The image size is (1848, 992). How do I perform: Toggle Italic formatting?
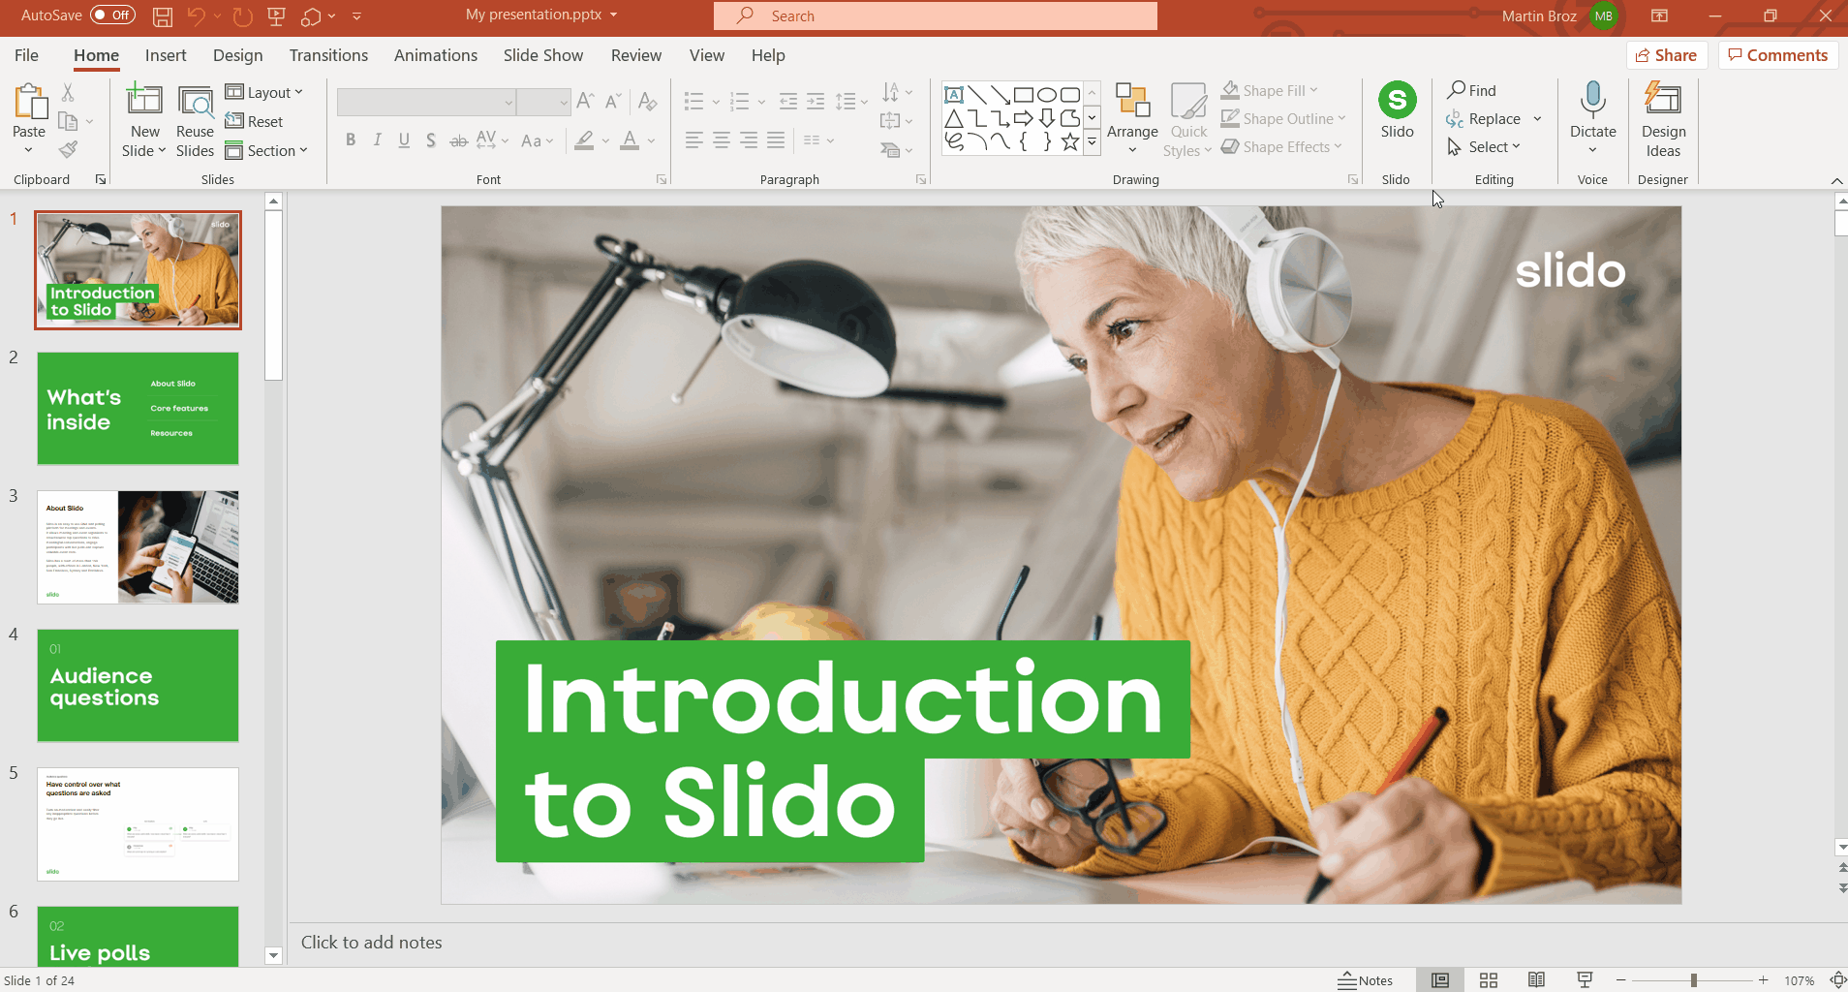378,140
